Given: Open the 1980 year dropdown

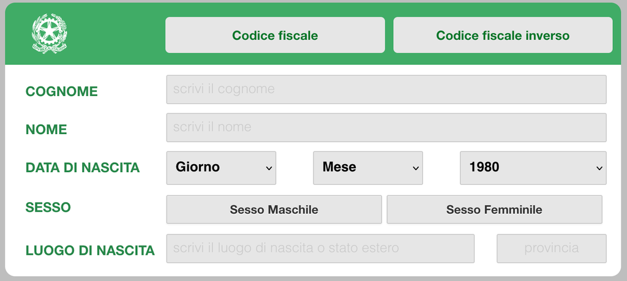Looking at the screenshot, I should coord(533,168).
